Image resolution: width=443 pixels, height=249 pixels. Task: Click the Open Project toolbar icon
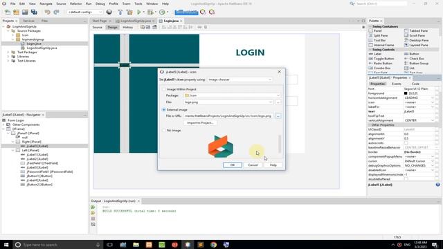point(25,12)
